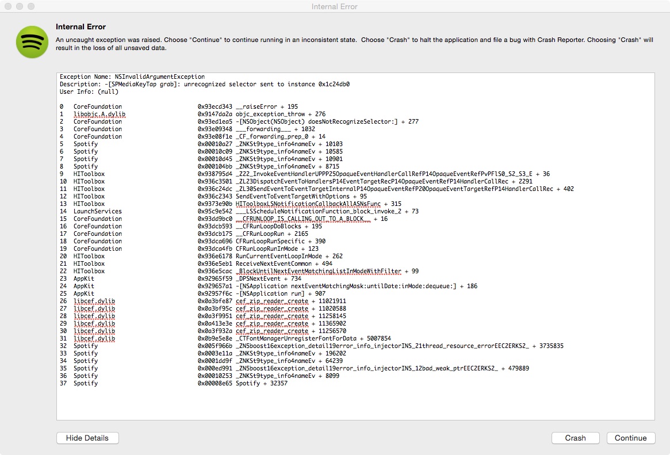Click the Spotify application icon
The image size is (670, 455).
tap(32, 42)
